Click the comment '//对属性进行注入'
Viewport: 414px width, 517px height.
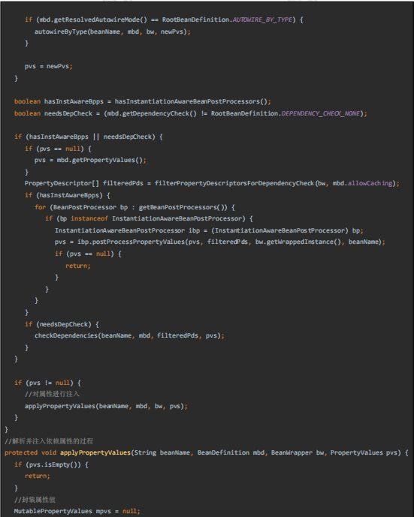tap(52, 394)
